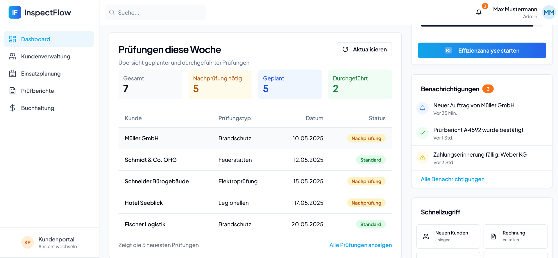Viewport: 558px width, 258px height.
Task: Click the Einsatzplanung calendar icon
Action: pyautogui.click(x=12, y=74)
